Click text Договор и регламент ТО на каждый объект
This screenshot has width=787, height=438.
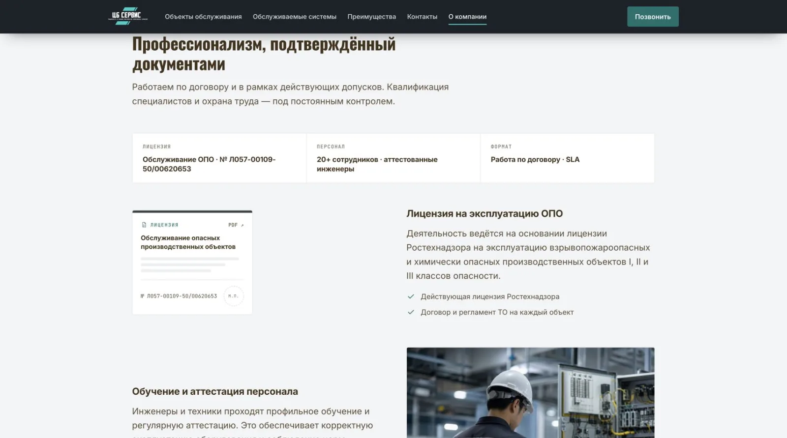tap(497, 312)
